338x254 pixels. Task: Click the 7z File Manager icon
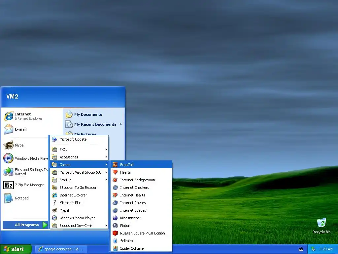9,185
